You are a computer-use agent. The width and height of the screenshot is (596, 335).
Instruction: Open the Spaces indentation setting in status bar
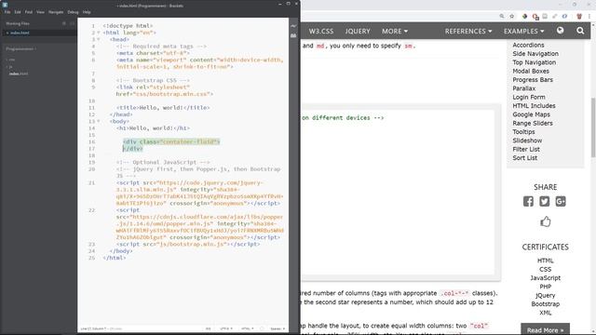(x=278, y=328)
